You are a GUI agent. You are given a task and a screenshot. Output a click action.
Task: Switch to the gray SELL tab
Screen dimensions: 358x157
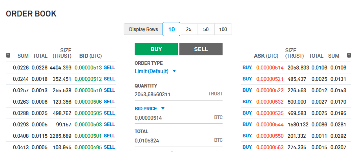coord(201,49)
